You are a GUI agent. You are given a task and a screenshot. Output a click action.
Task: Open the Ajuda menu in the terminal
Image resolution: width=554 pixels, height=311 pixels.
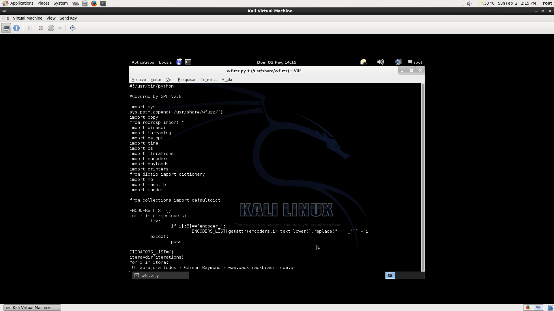coord(227,79)
